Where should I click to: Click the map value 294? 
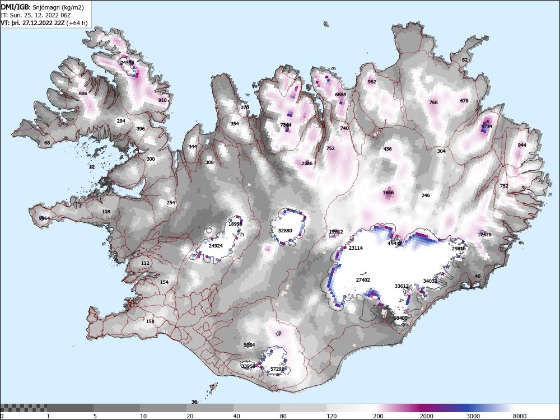pyautogui.click(x=121, y=121)
